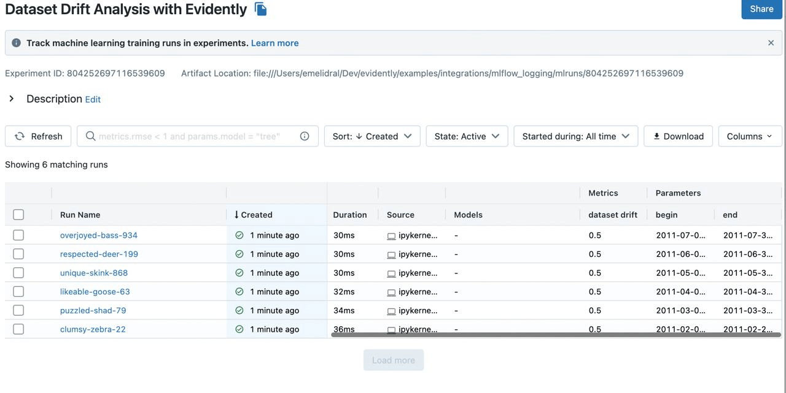The width and height of the screenshot is (786, 393).
Task: Select checkbox for overjoyed-bass-934
Action: (x=18, y=235)
